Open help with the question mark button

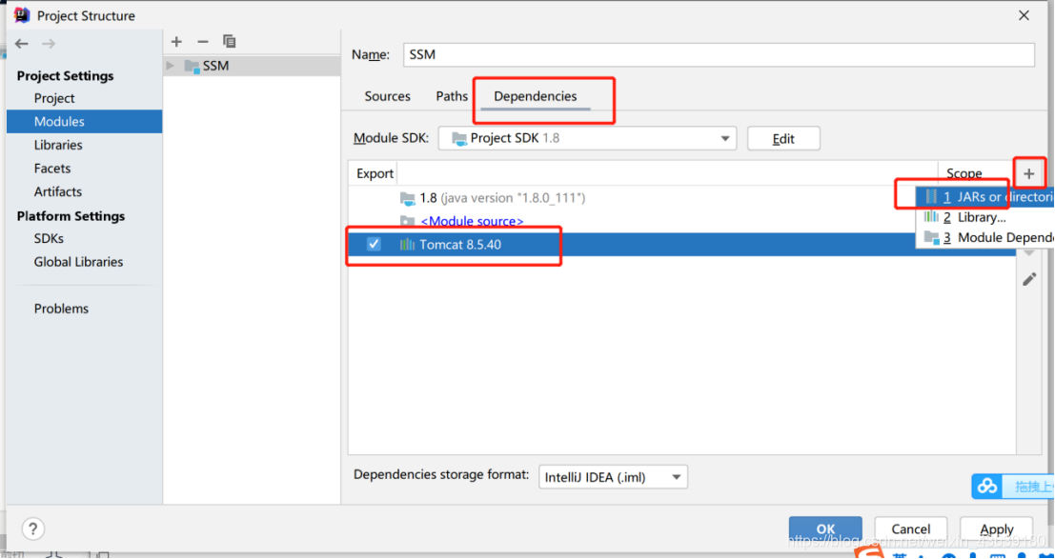tap(33, 529)
